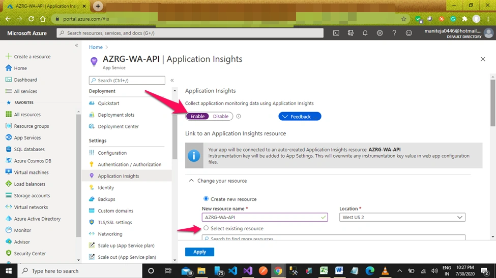Enable Application Insights monitoring

coord(197,117)
